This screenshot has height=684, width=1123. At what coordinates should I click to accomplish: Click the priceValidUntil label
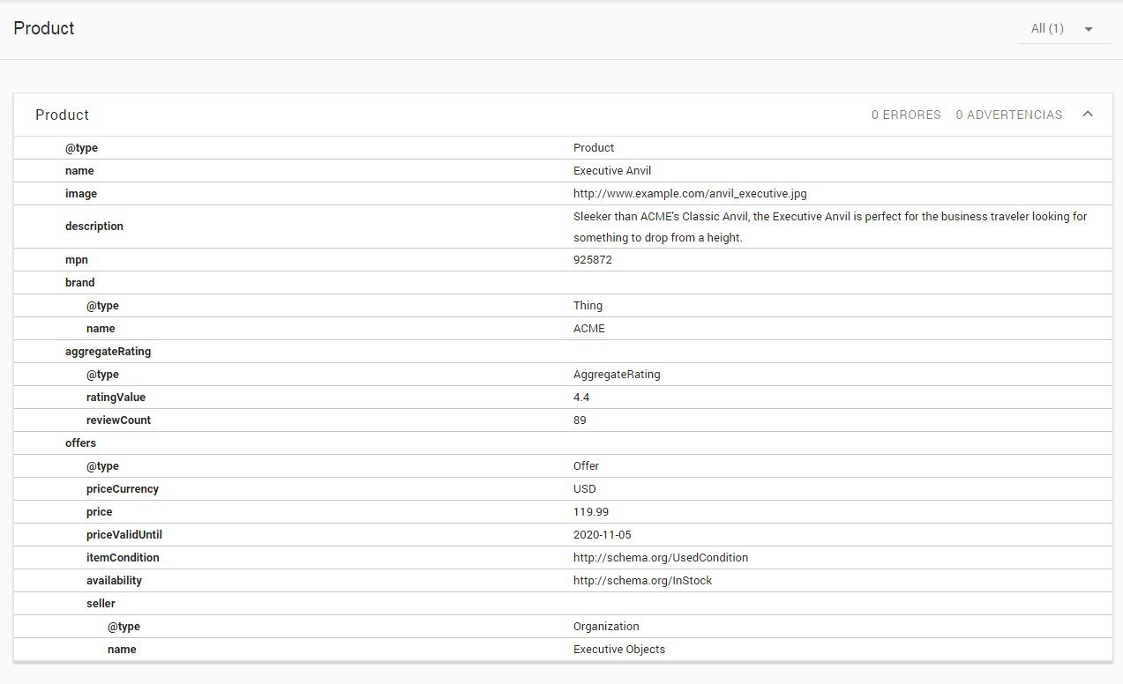pos(124,535)
